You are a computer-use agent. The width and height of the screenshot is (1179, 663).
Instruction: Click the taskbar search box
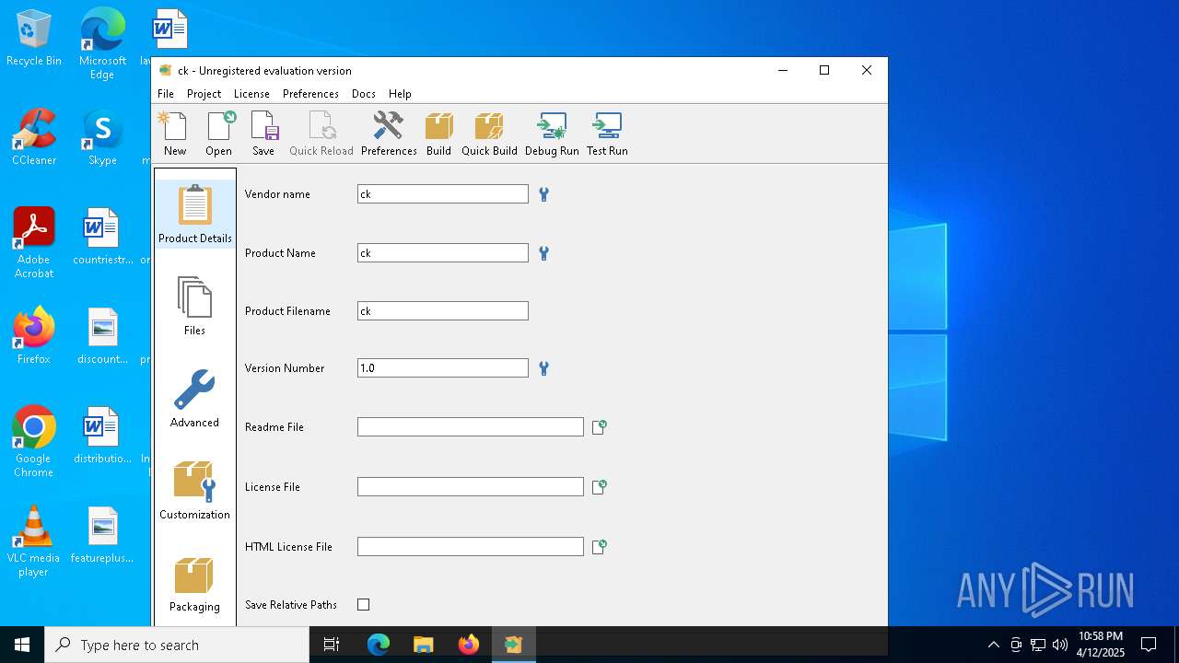pos(177,645)
